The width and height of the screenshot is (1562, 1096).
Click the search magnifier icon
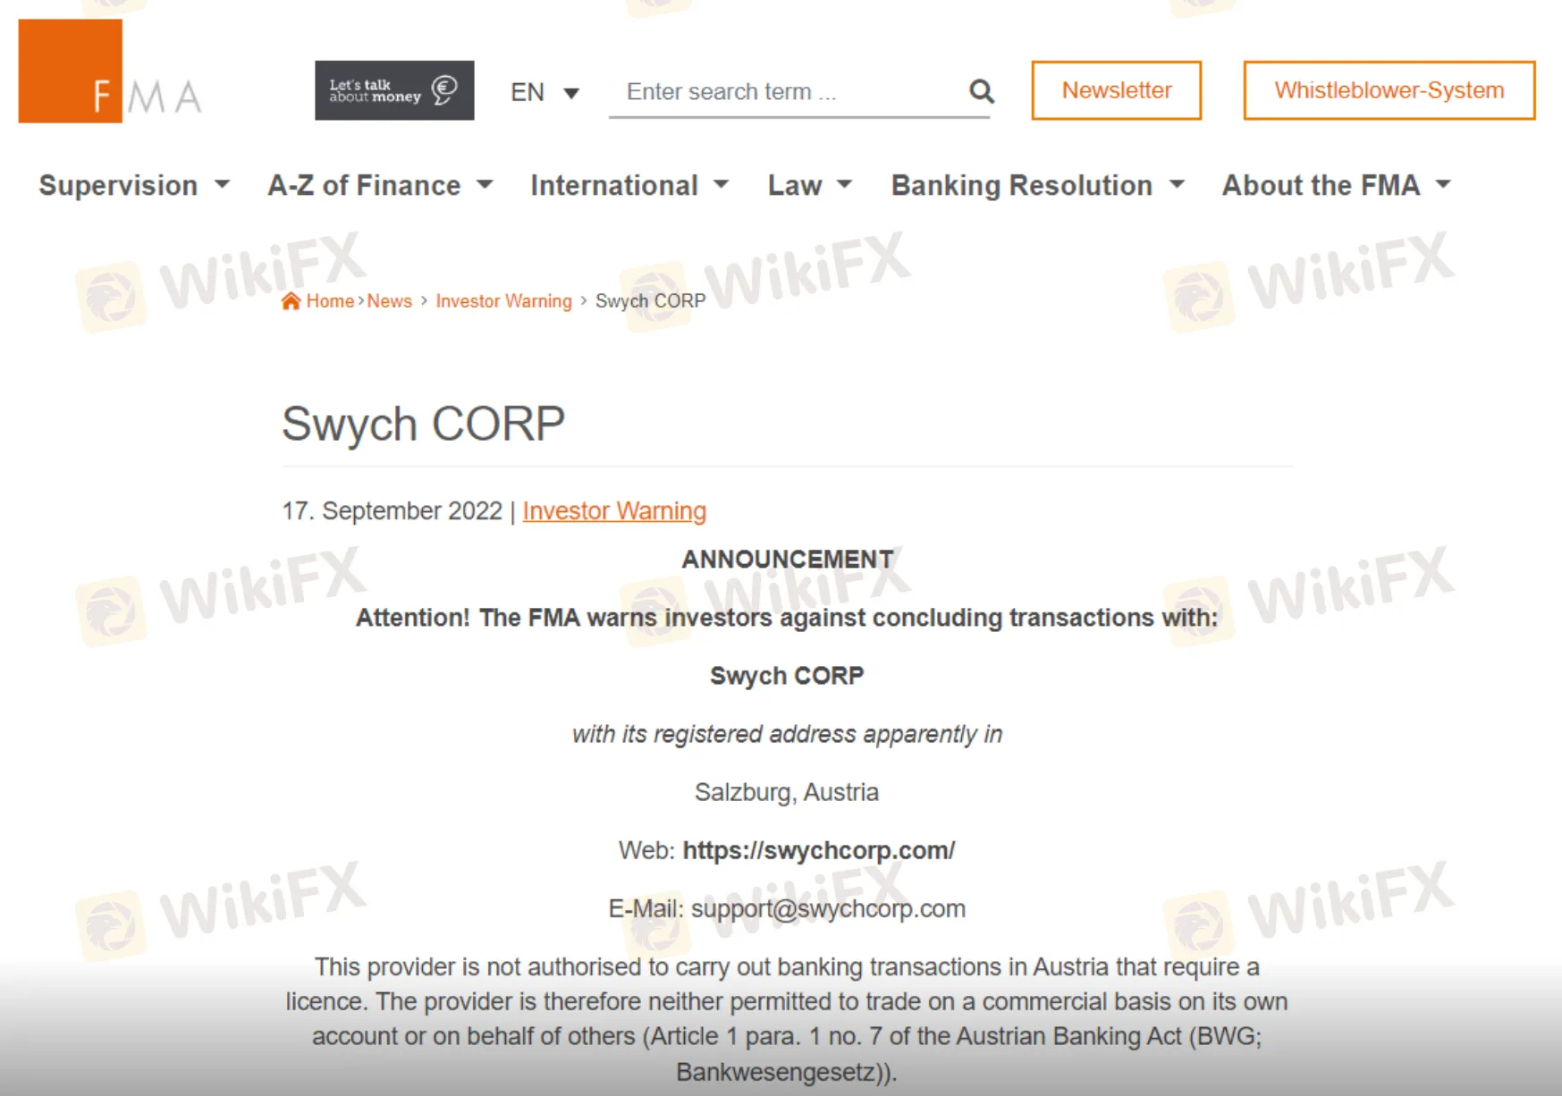pos(981,91)
